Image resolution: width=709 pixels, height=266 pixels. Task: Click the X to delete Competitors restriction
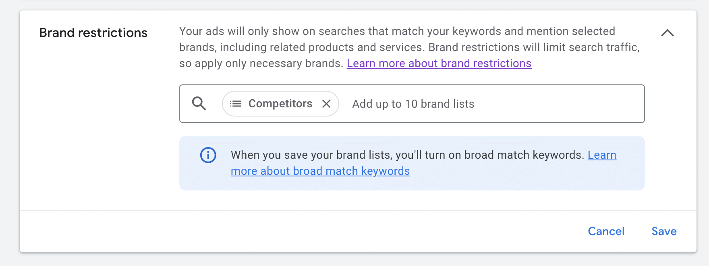[327, 104]
